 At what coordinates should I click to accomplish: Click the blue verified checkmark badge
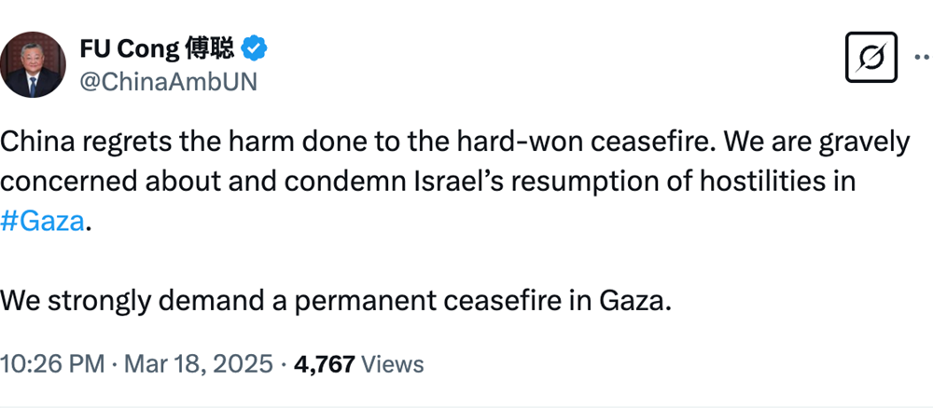[x=255, y=47]
